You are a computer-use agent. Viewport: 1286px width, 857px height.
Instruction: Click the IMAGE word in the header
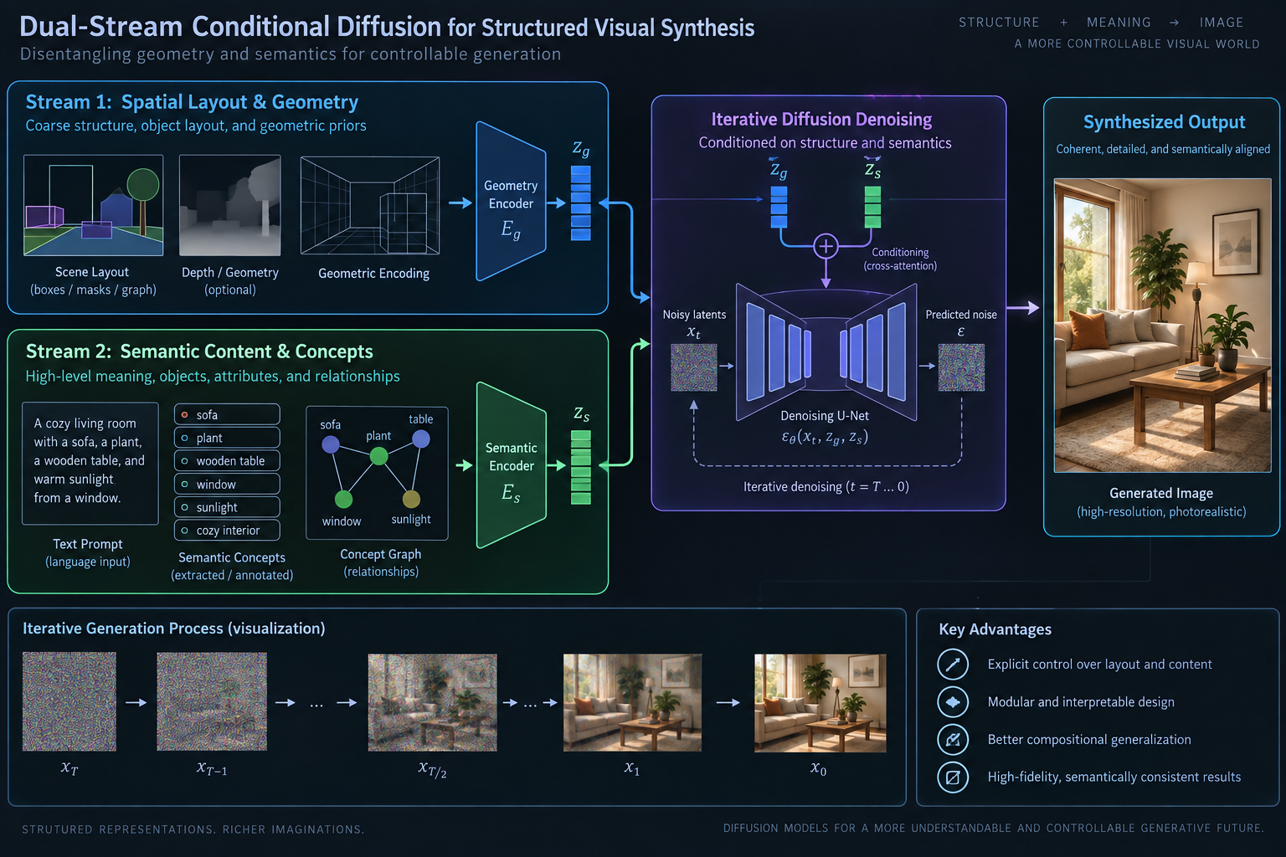tap(1222, 23)
